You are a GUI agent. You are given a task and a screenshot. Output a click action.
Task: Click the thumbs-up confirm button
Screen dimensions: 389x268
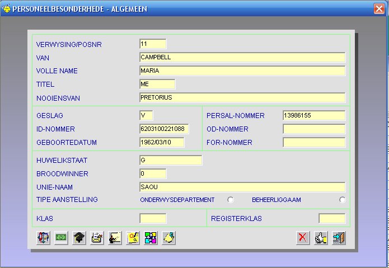tap(321, 238)
